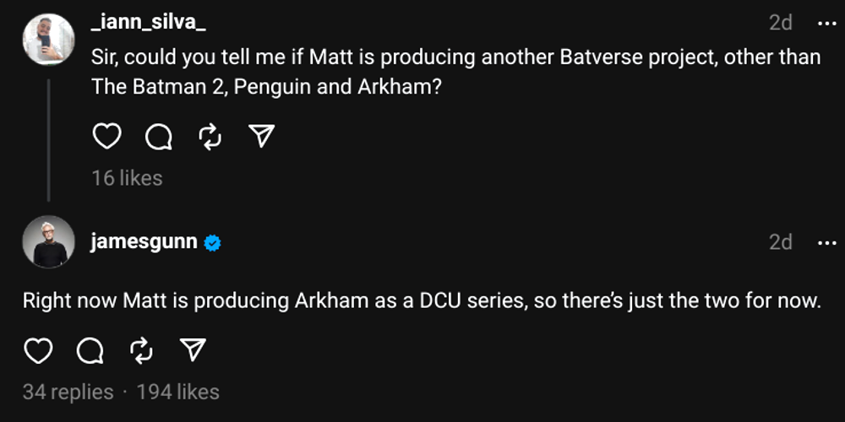Share jamesgunn's reply via send icon

[194, 350]
